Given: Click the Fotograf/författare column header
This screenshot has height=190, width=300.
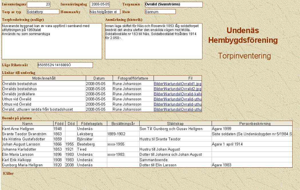Looking at the screenshot, I should tap(133, 78).
